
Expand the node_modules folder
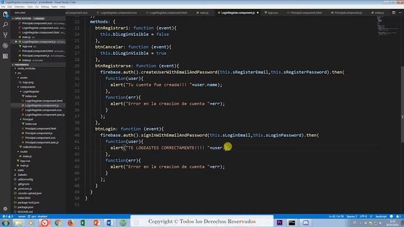coord(27,69)
